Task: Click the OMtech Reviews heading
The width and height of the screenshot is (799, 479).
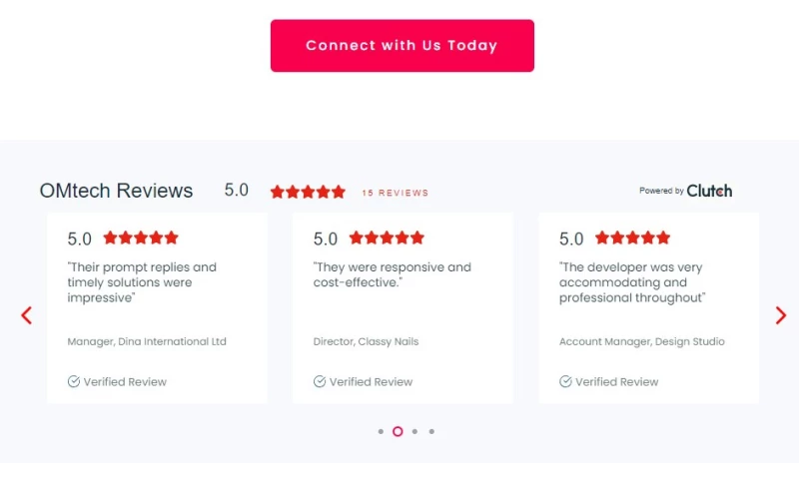Action: coord(116,191)
